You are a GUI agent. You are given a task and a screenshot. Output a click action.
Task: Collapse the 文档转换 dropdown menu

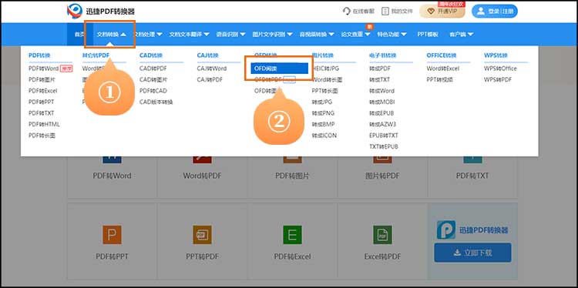pyautogui.click(x=111, y=34)
